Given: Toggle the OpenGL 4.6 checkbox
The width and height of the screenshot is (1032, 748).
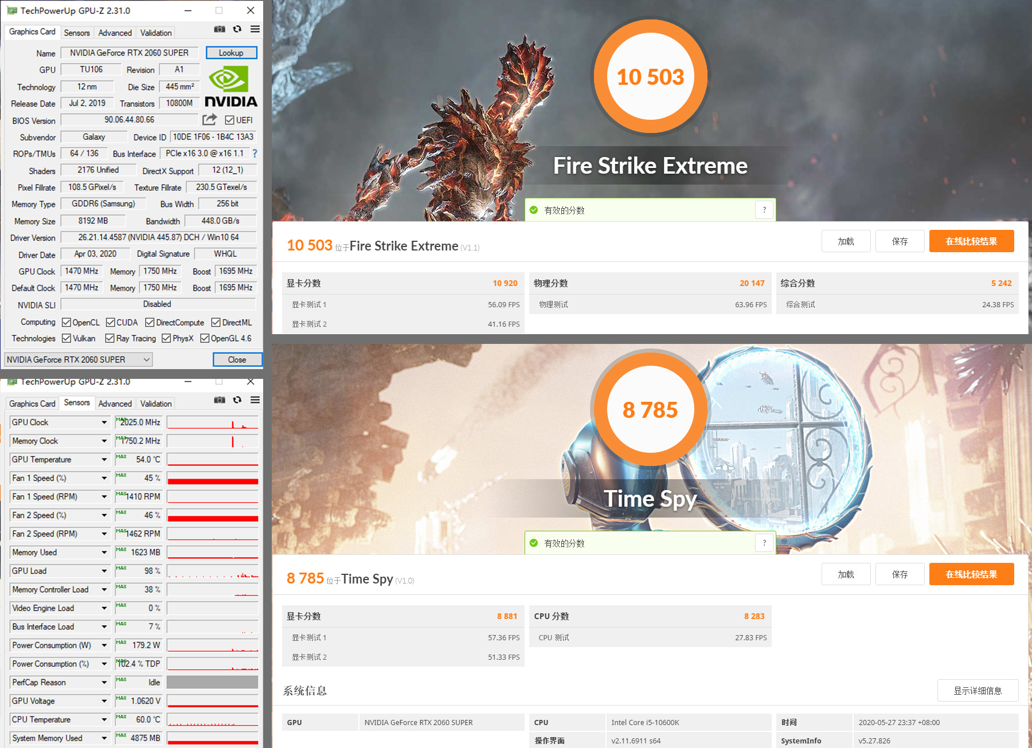Looking at the screenshot, I should [x=205, y=338].
